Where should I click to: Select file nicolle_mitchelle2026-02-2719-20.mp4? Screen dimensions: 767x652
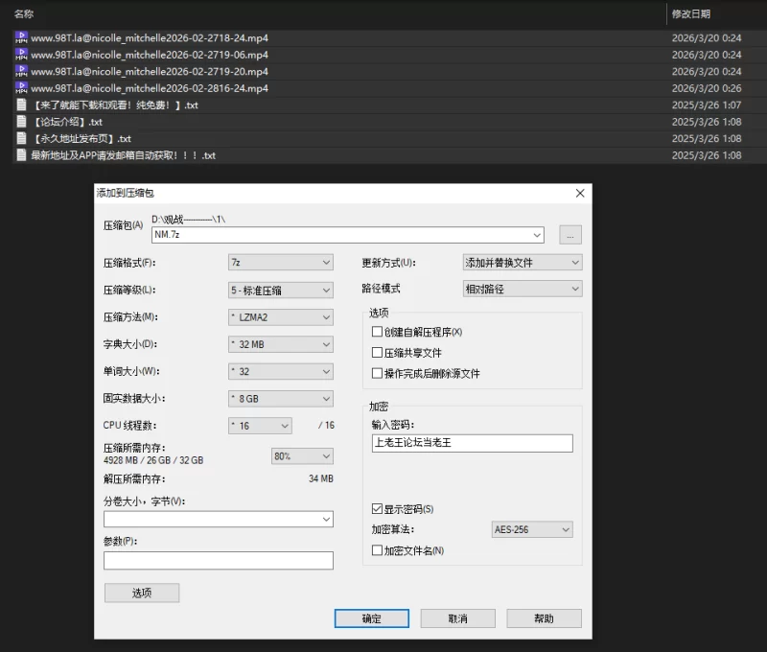(x=150, y=71)
